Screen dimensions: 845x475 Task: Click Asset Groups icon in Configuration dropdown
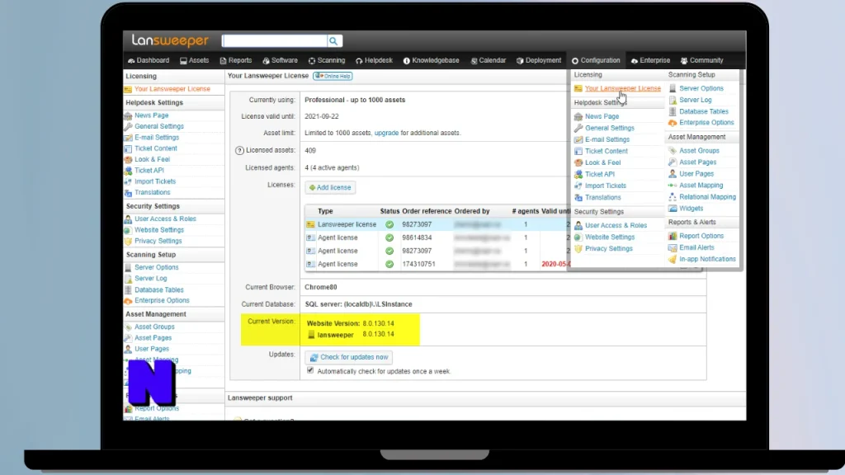673,151
